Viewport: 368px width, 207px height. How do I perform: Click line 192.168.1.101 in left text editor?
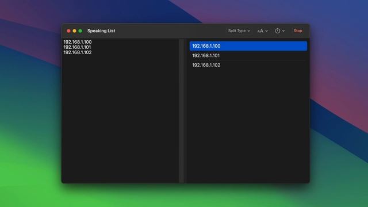pyautogui.click(x=77, y=47)
